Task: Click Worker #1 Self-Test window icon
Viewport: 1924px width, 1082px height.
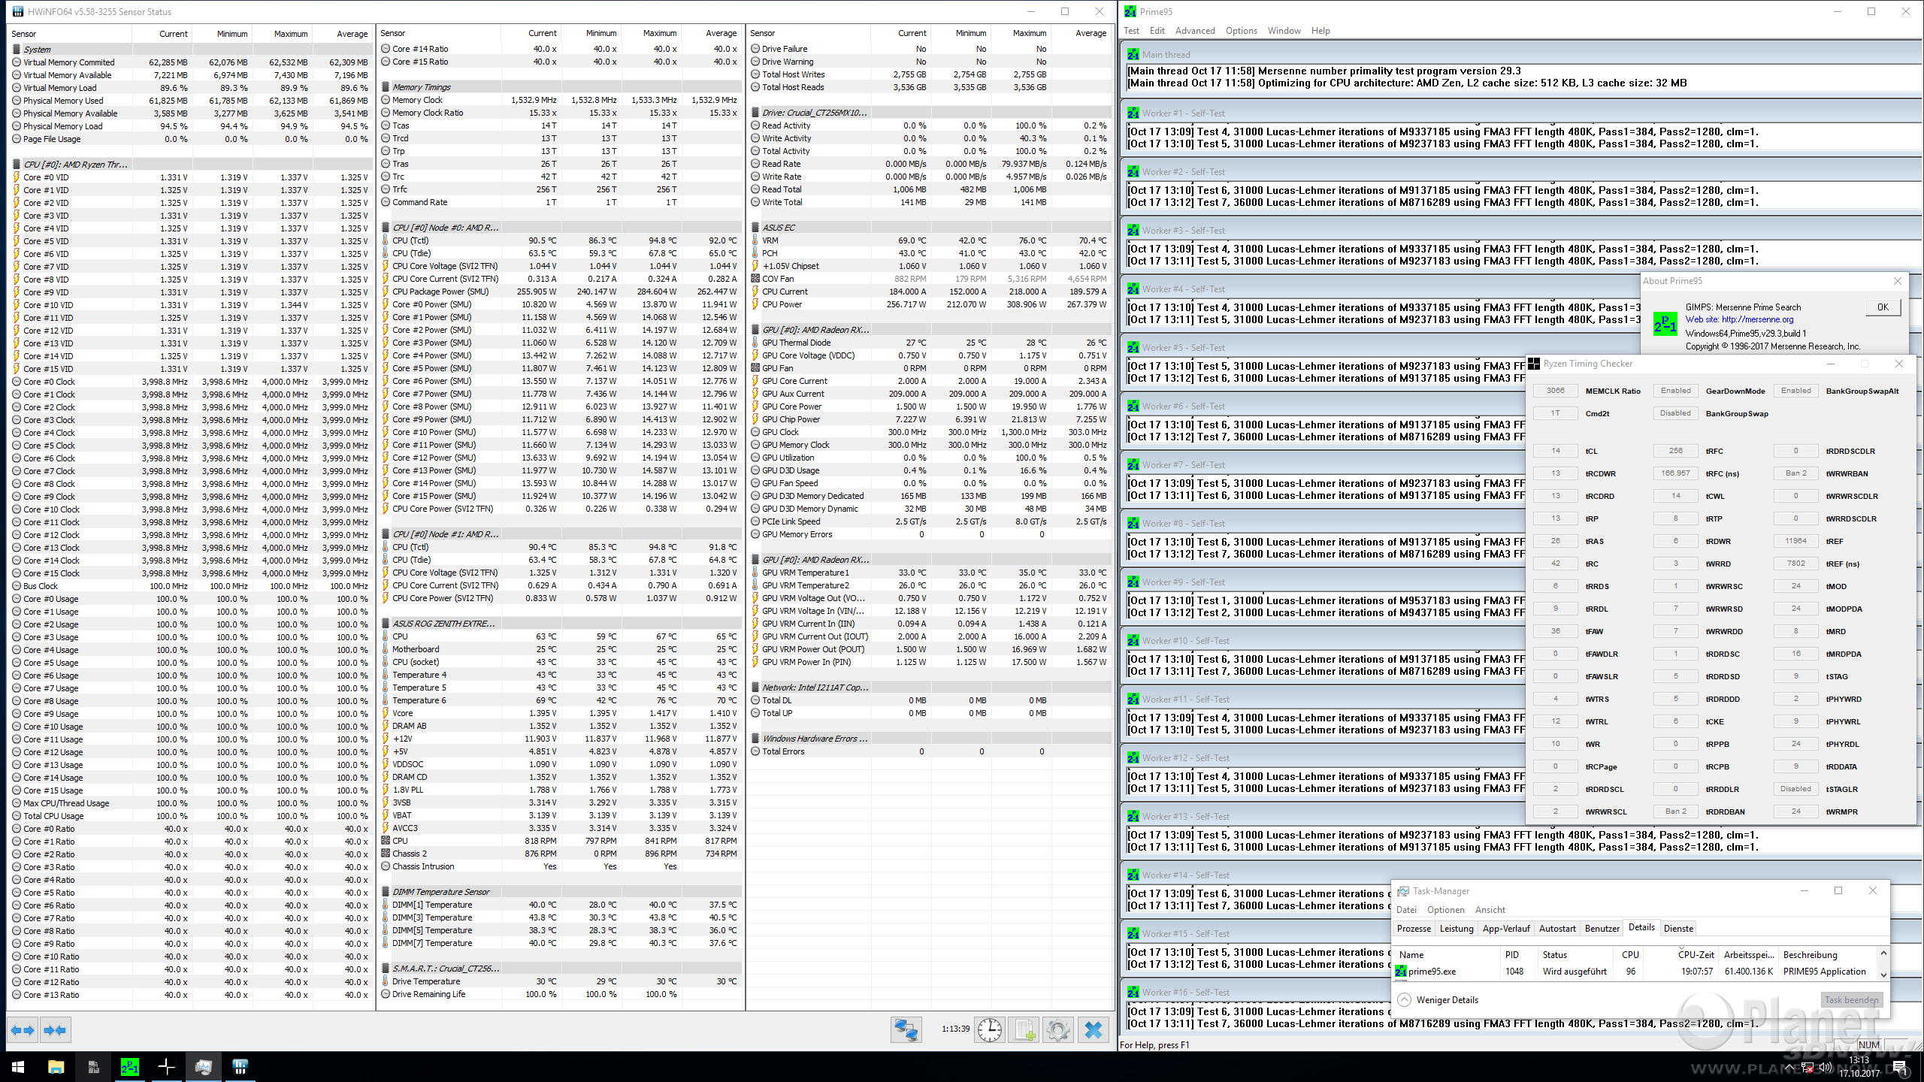Action: pyautogui.click(x=1133, y=113)
